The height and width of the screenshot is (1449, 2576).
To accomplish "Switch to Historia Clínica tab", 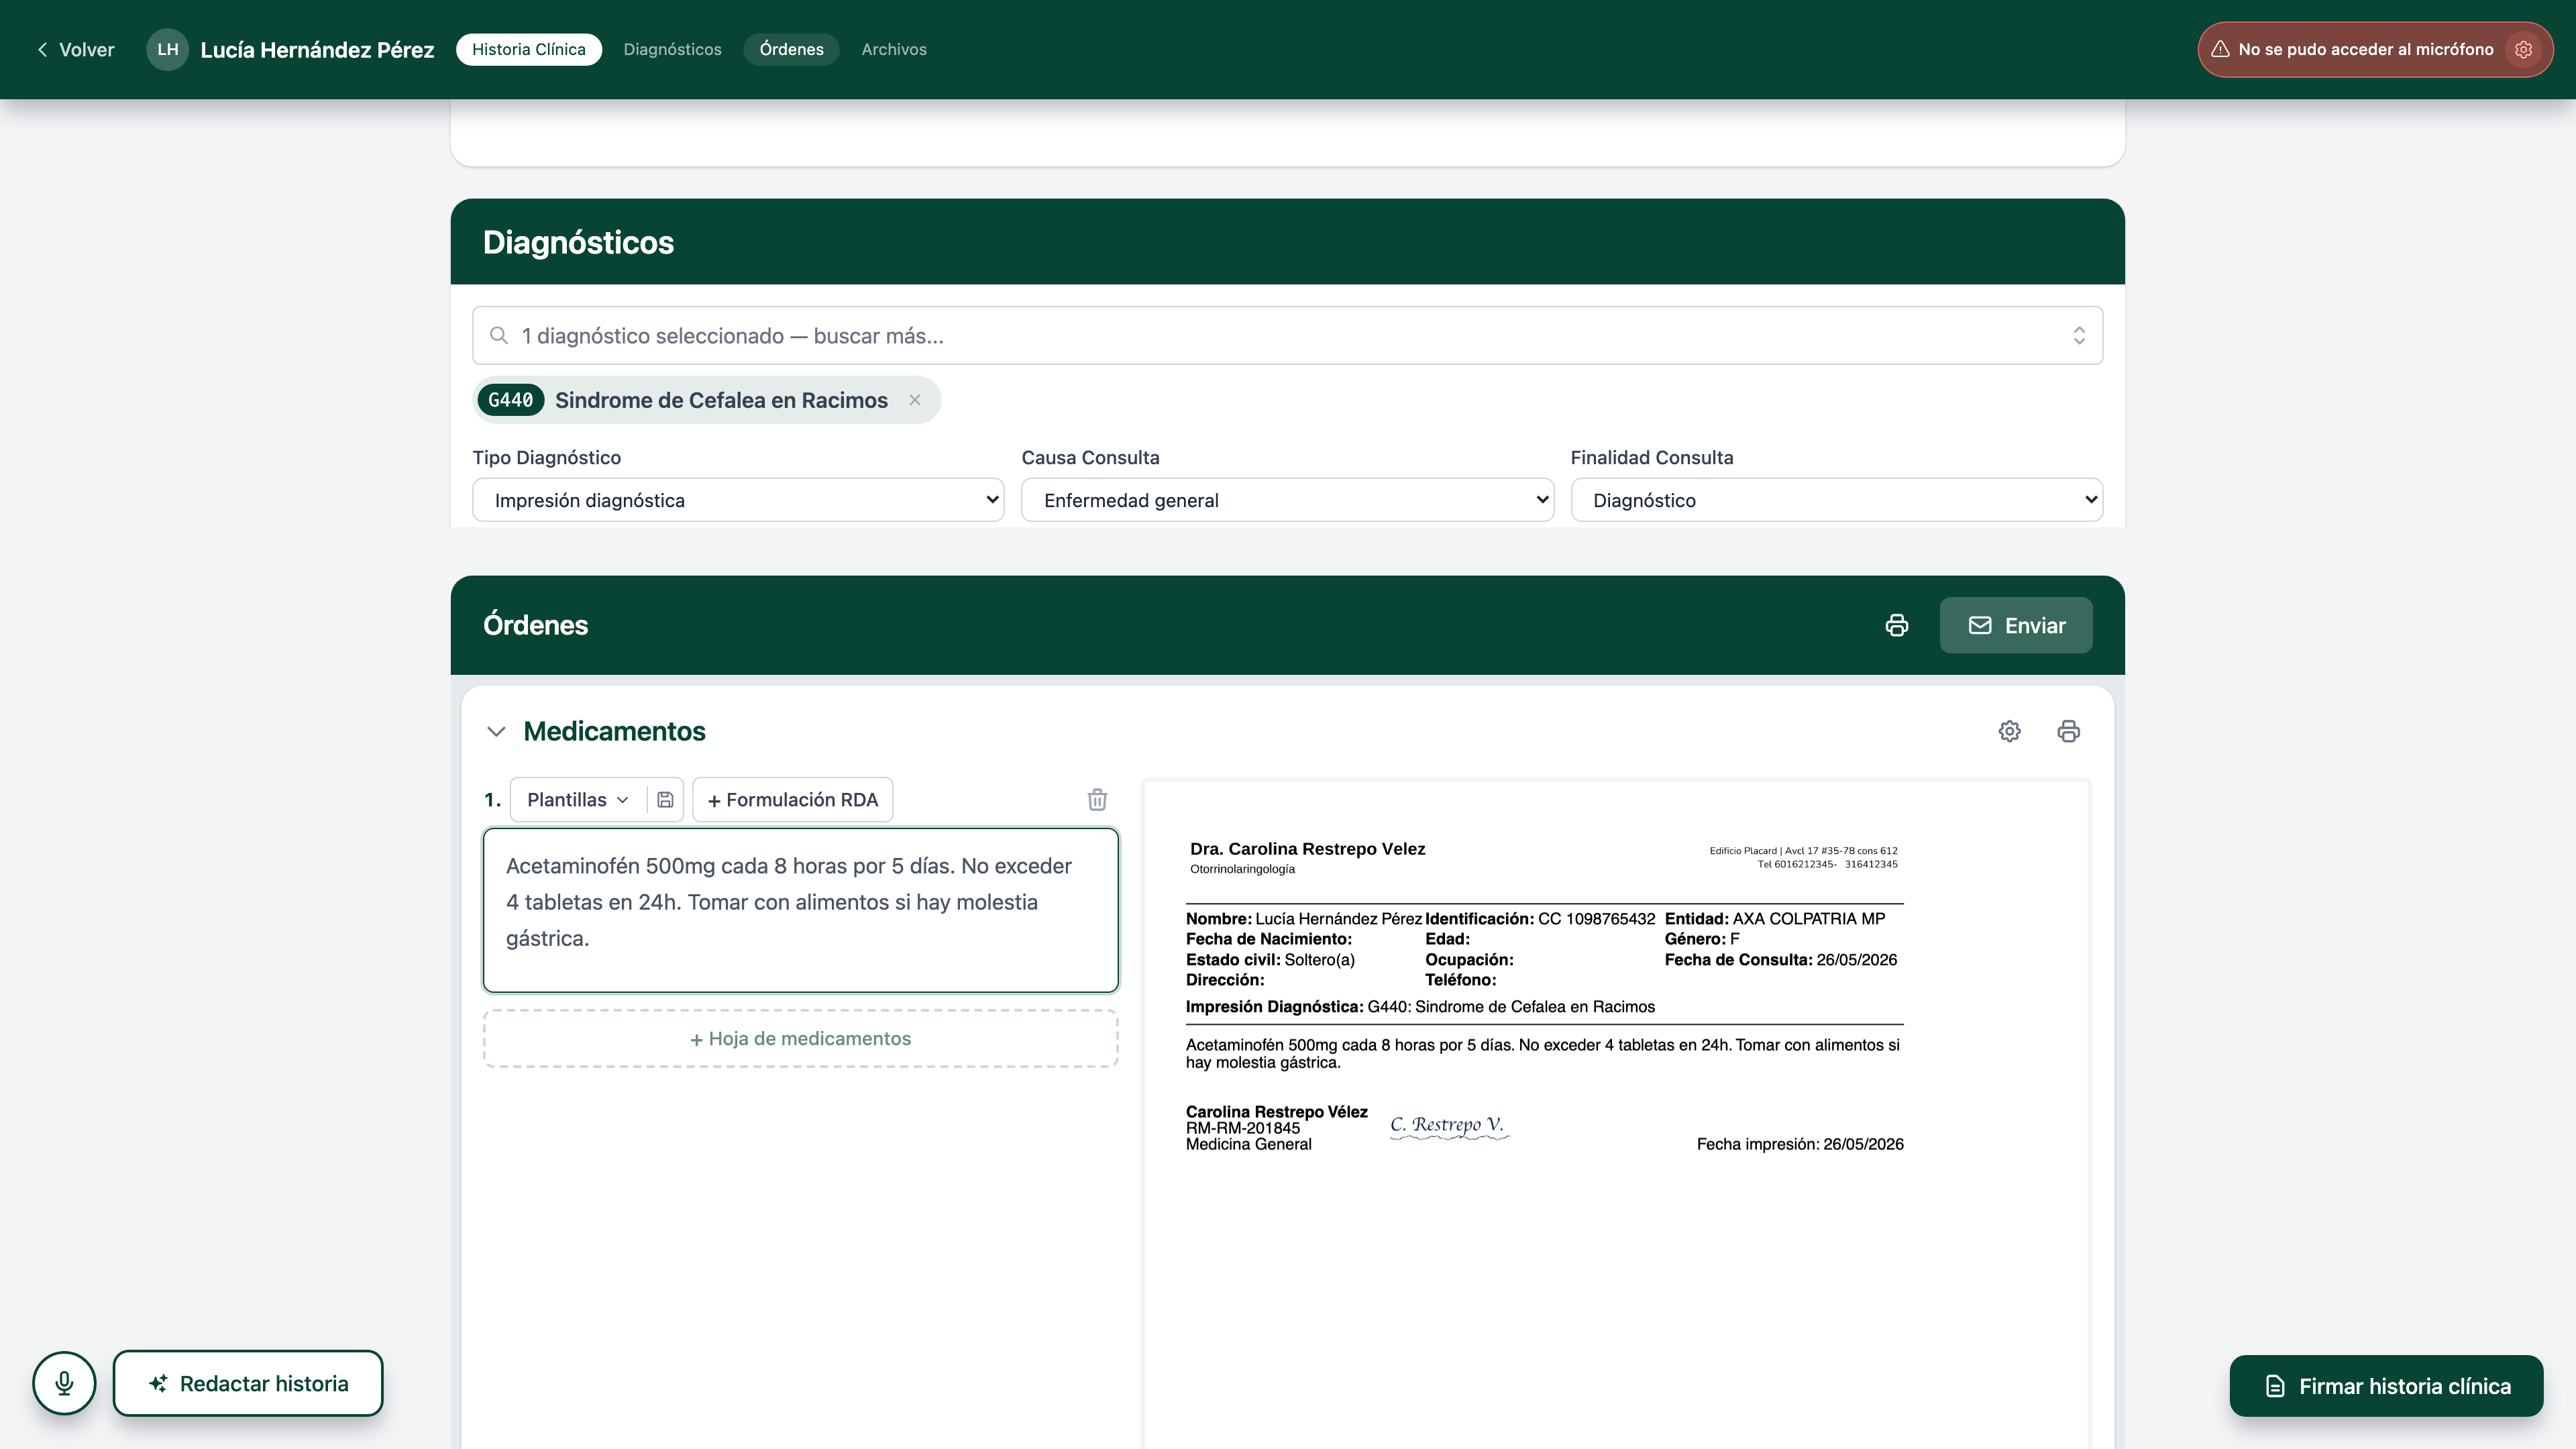I will (528, 49).
